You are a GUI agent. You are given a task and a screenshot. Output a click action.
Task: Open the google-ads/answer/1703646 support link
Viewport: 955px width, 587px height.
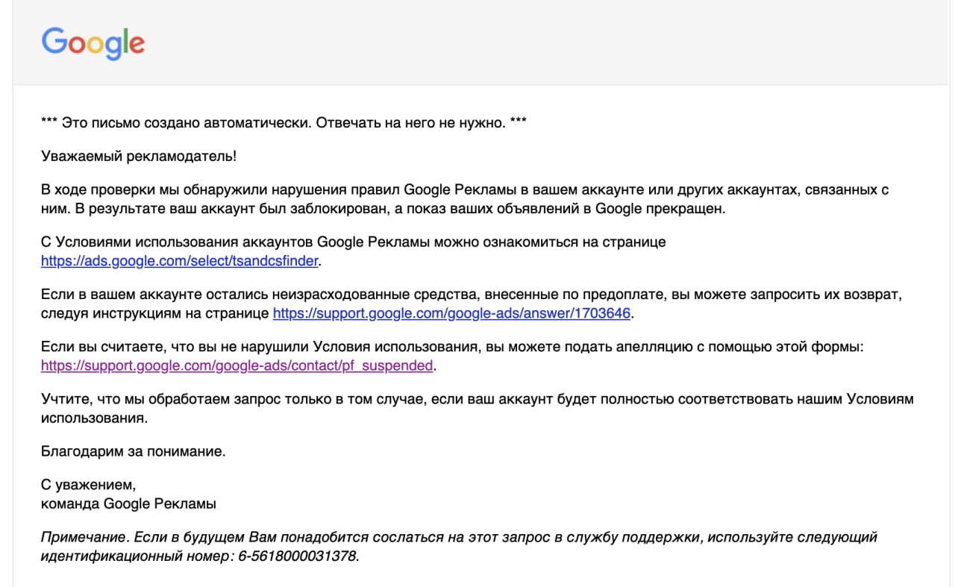click(x=452, y=313)
